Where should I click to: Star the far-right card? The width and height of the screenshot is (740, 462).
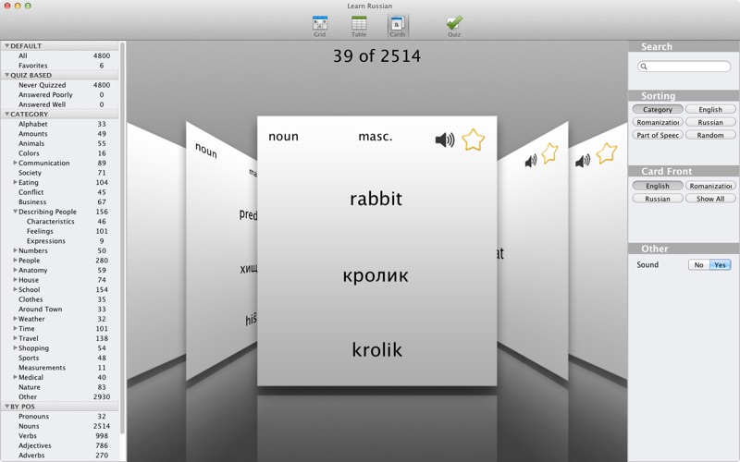(607, 153)
